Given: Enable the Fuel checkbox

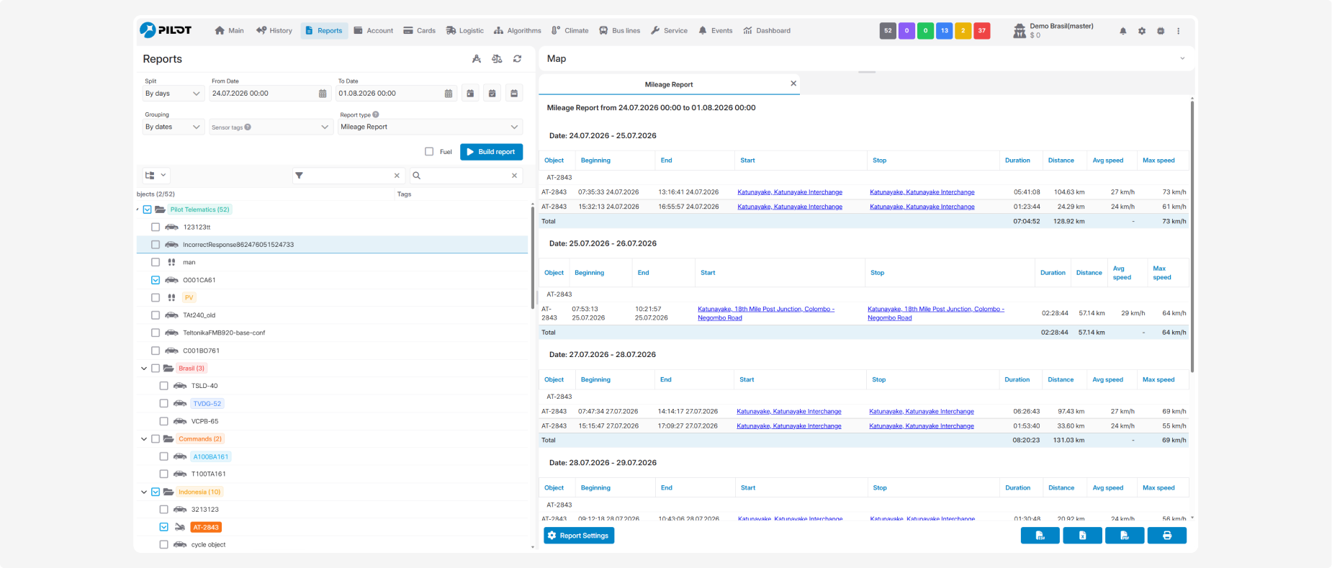Looking at the screenshot, I should click(x=429, y=152).
